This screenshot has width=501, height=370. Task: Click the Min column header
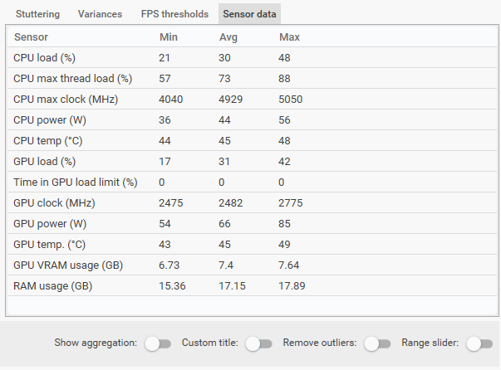(x=169, y=37)
